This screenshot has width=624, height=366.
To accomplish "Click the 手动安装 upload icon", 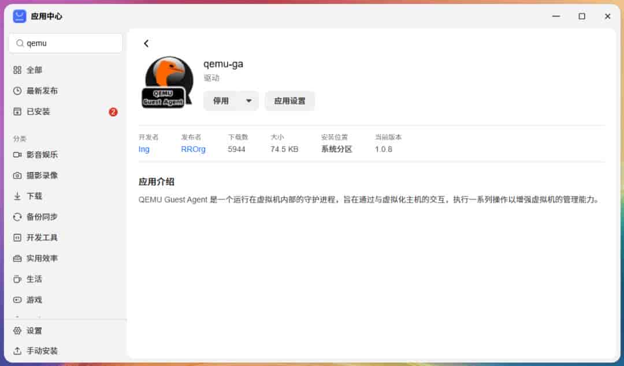I will pos(17,350).
